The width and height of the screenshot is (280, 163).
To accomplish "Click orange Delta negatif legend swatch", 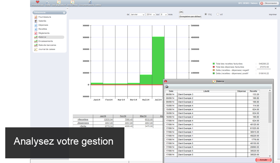I will (213, 70).
